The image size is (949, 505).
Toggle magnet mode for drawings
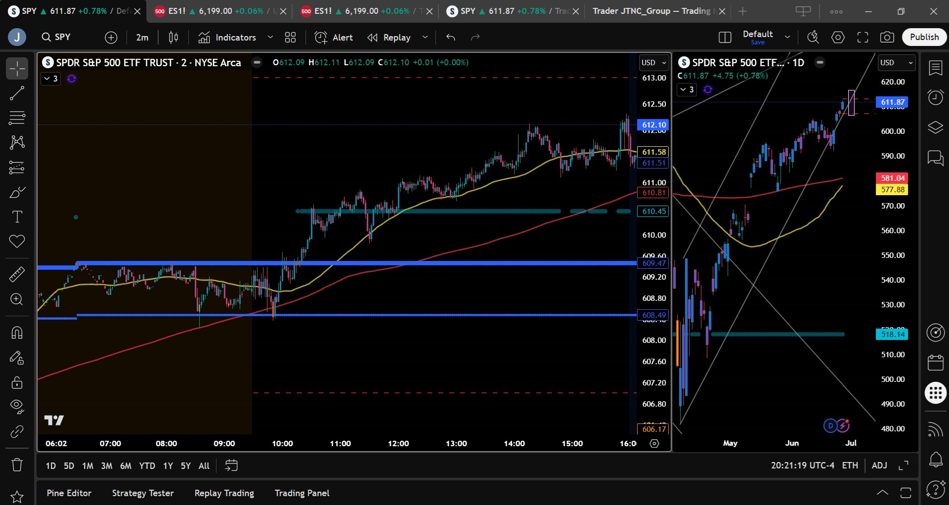(x=17, y=333)
